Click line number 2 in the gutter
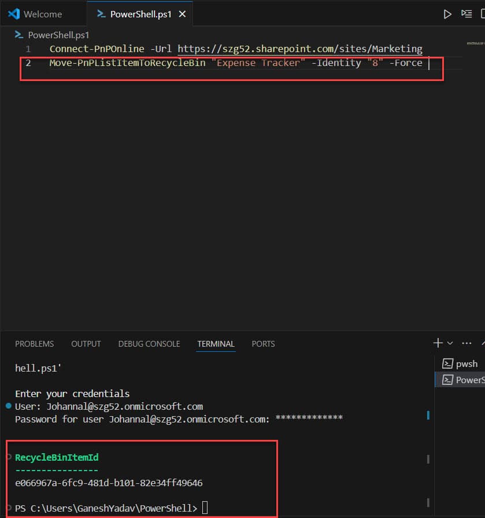Image resolution: width=485 pixels, height=518 pixels. pos(28,63)
